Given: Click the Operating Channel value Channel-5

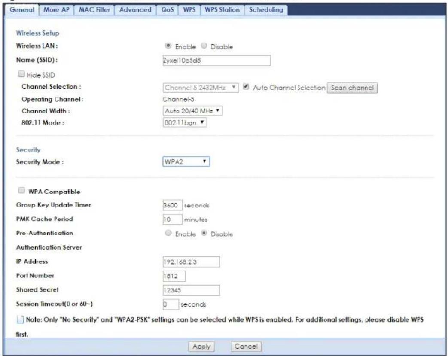Looking at the screenshot, I should [x=178, y=100].
